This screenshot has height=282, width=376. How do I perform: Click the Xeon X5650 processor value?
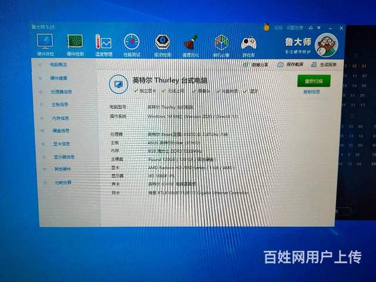188,135
